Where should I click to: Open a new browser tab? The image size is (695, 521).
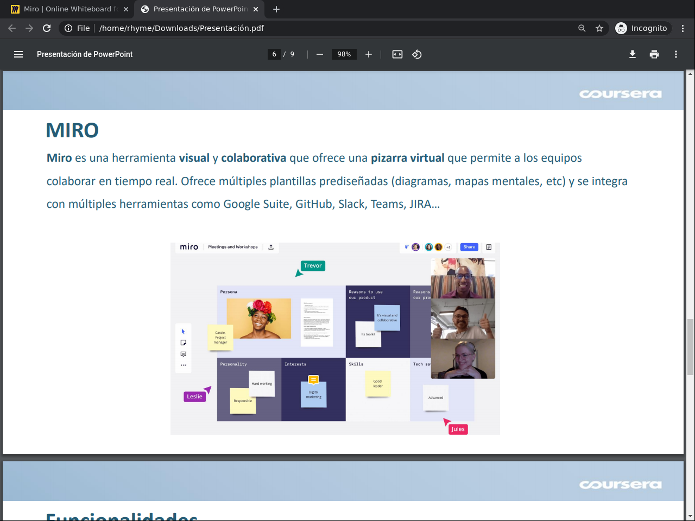[x=276, y=9]
